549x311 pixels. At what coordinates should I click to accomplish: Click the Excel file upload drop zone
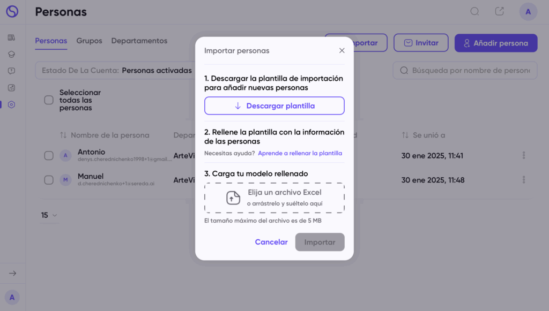(274, 198)
